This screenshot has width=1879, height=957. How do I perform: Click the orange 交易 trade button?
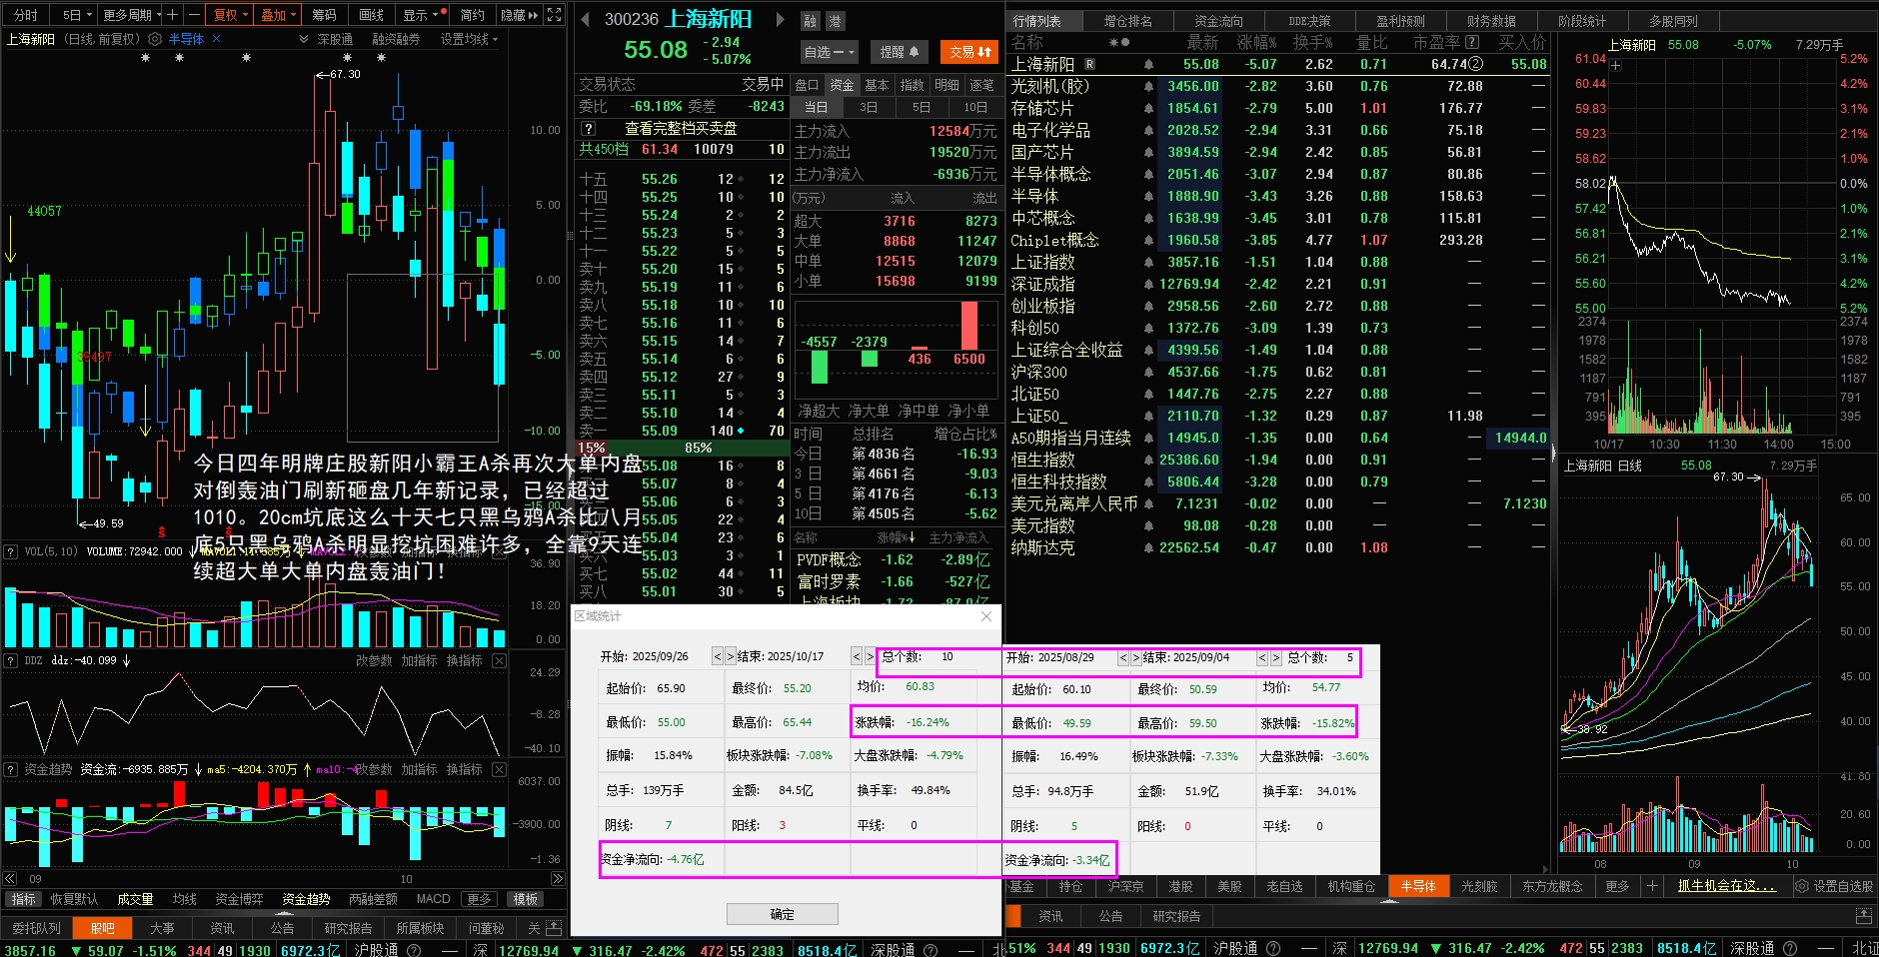(x=969, y=52)
